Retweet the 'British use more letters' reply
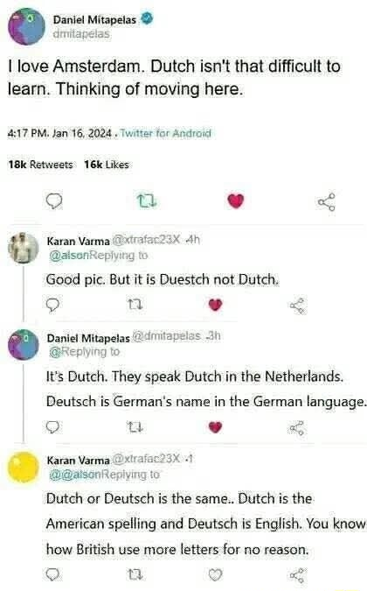 coord(135,574)
